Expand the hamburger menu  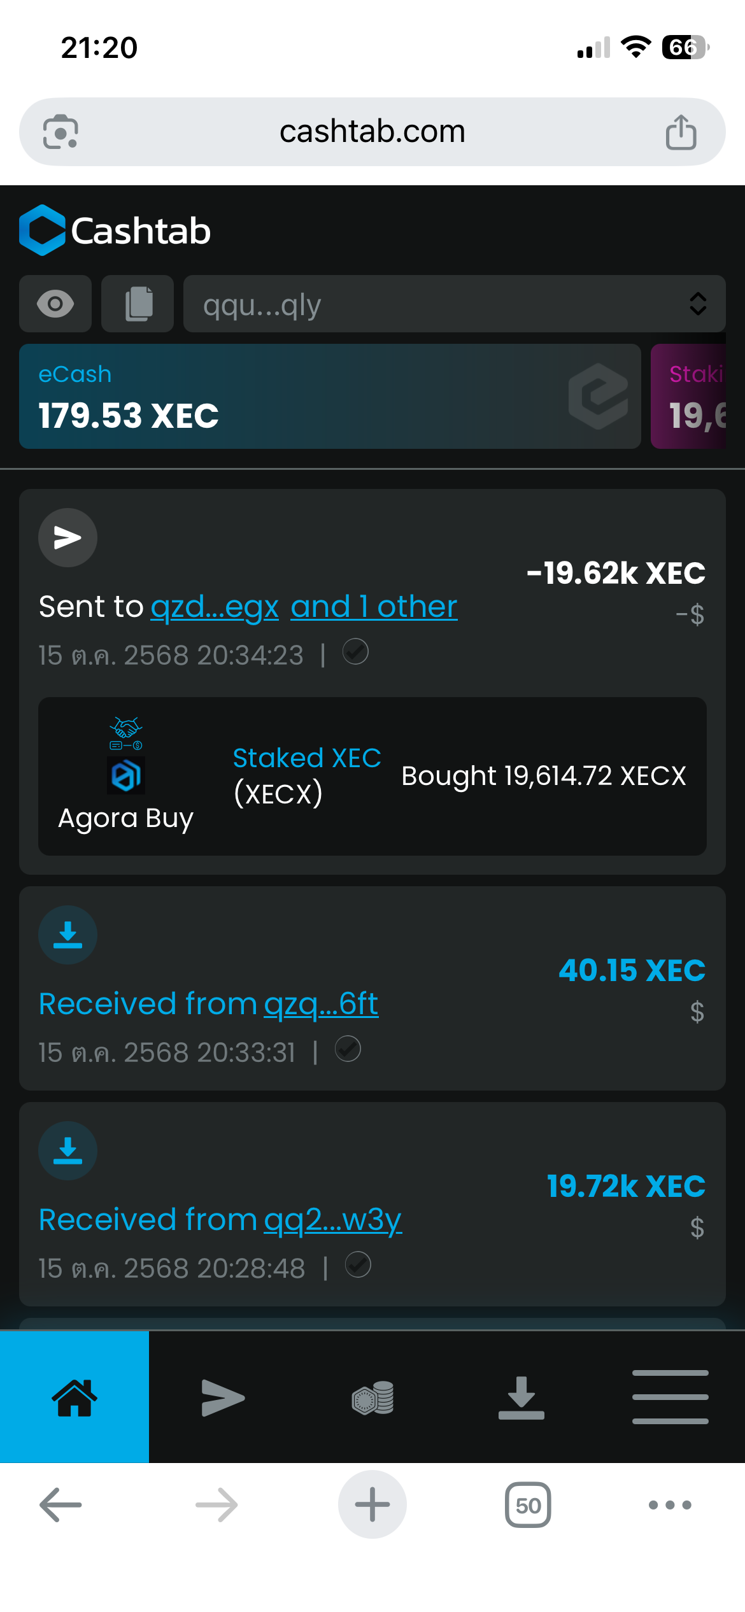[670, 1397]
